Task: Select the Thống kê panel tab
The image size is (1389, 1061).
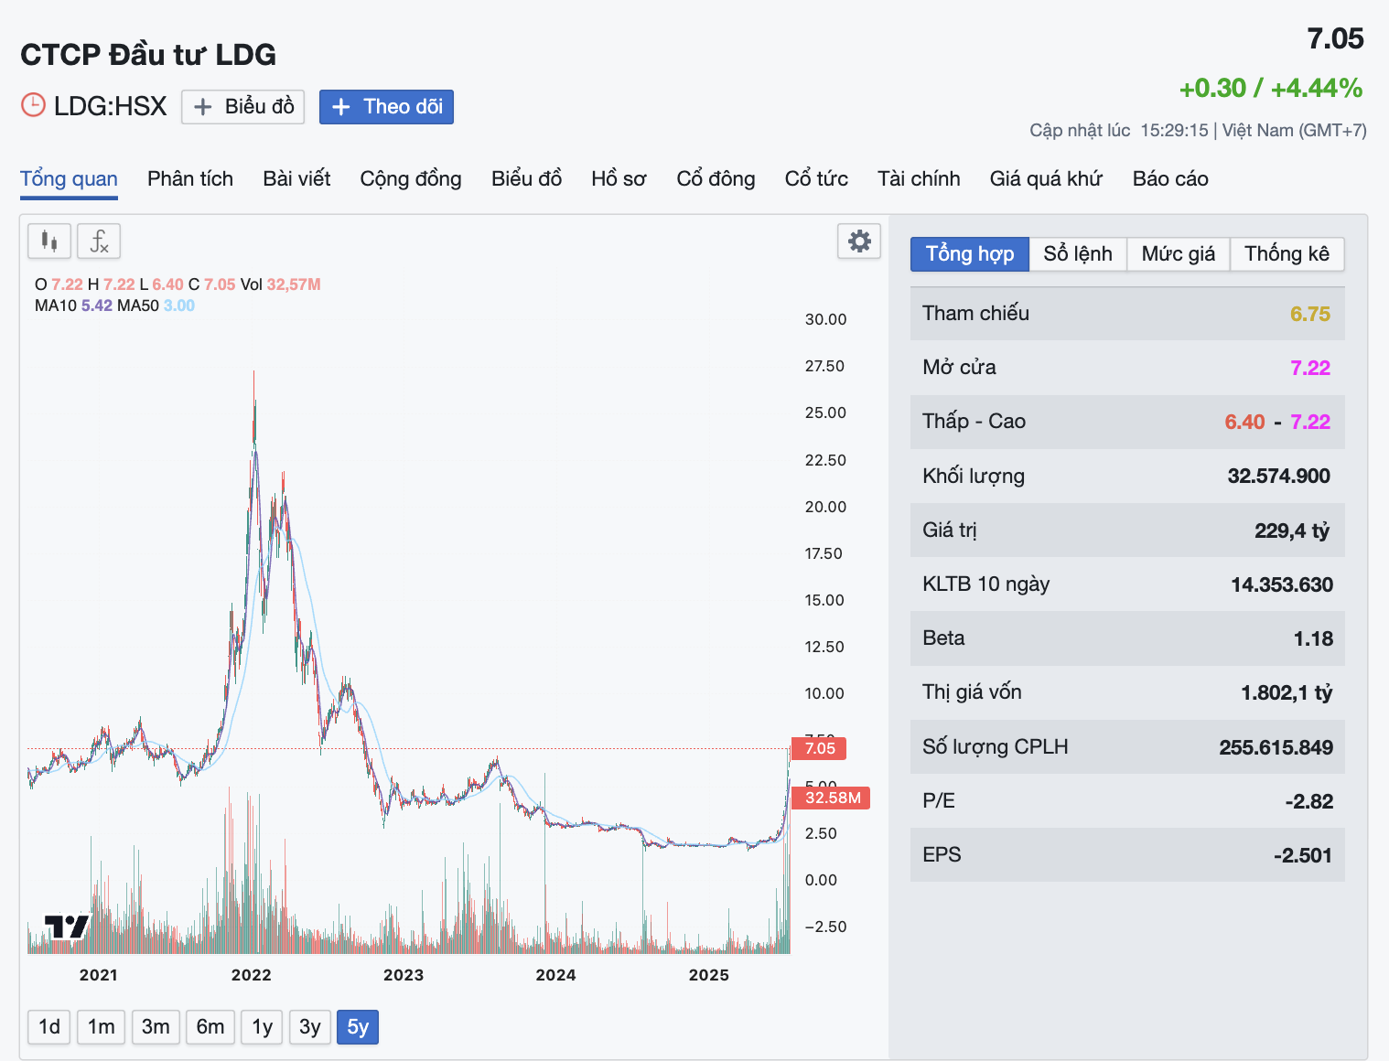Action: 1287,253
